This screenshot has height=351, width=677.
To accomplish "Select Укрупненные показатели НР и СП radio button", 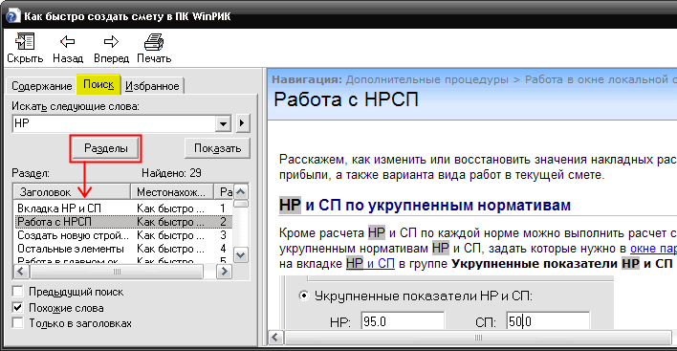I will [304, 296].
